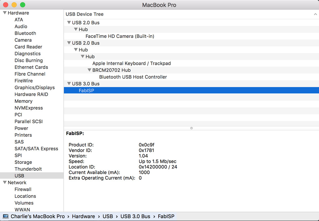Click the laptop icon in path bar

(x=6, y=216)
